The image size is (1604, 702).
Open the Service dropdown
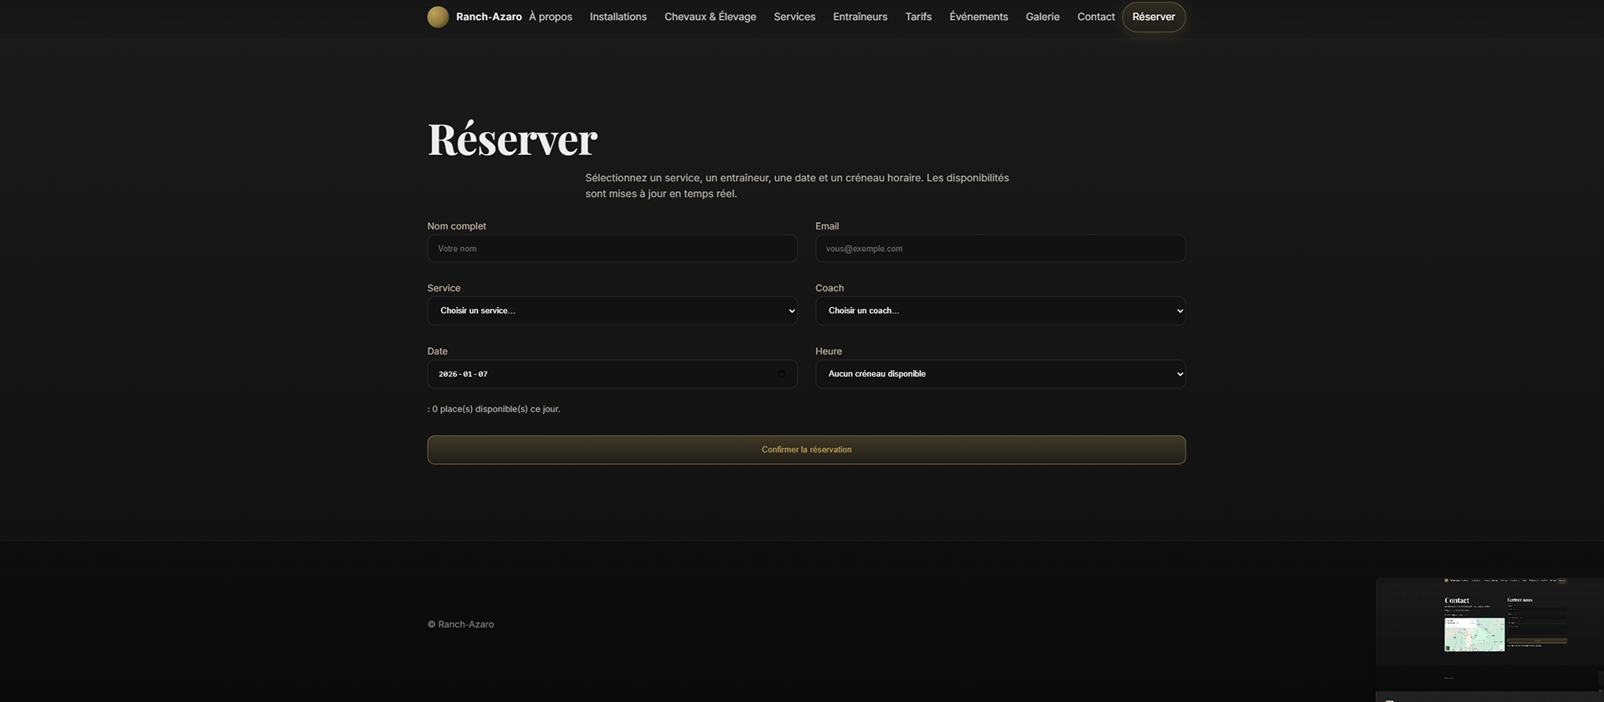pyautogui.click(x=612, y=311)
